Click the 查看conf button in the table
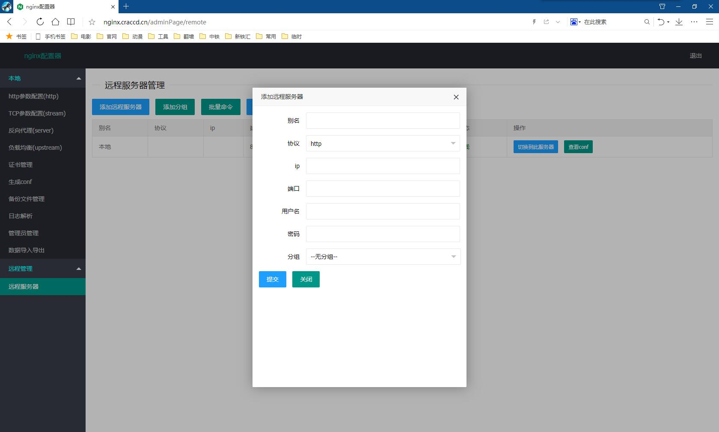Viewport: 719px width, 432px height. pos(578,147)
